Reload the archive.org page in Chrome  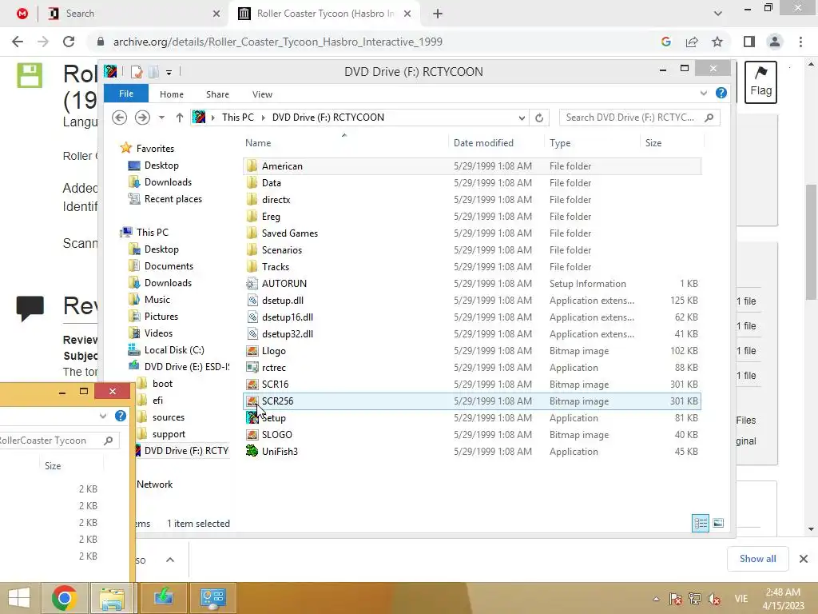tap(69, 42)
